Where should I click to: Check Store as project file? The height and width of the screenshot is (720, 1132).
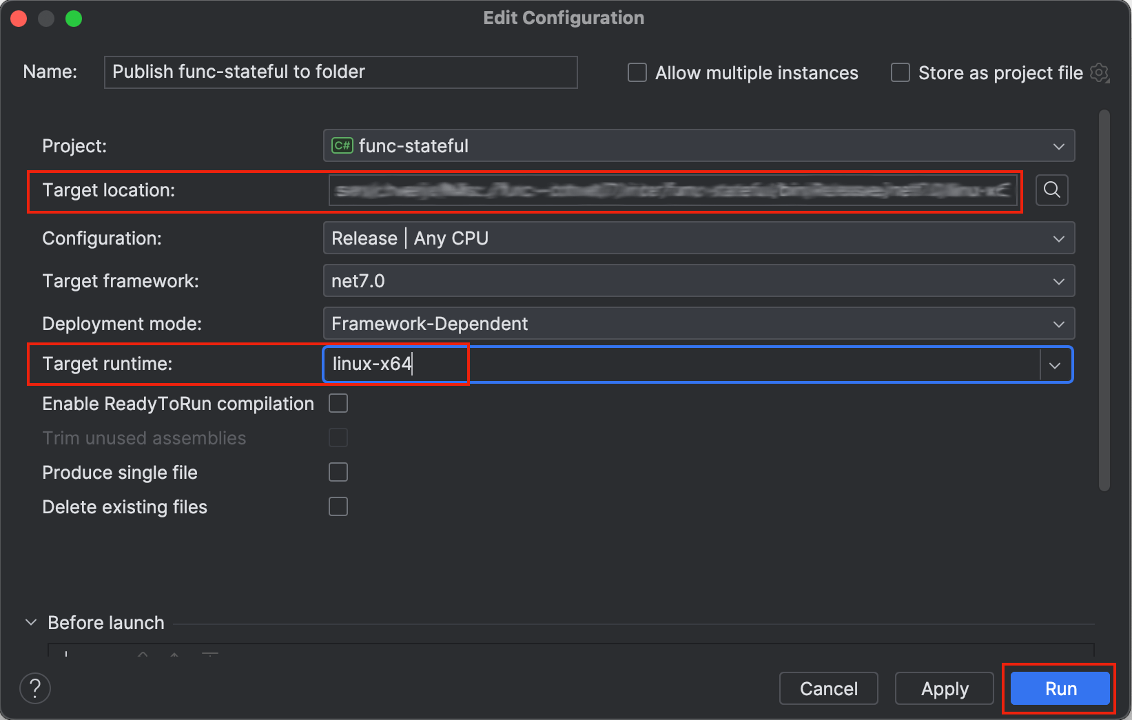pyautogui.click(x=901, y=72)
